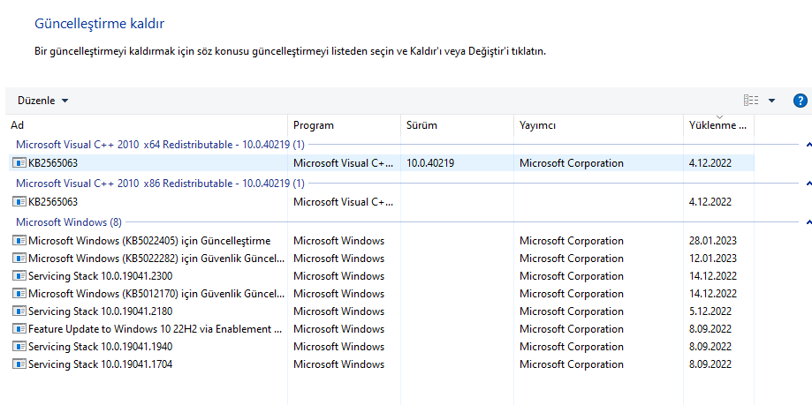
Task: Collapse the Visual C++ 2010 x64 group
Action: pyautogui.click(x=808, y=144)
